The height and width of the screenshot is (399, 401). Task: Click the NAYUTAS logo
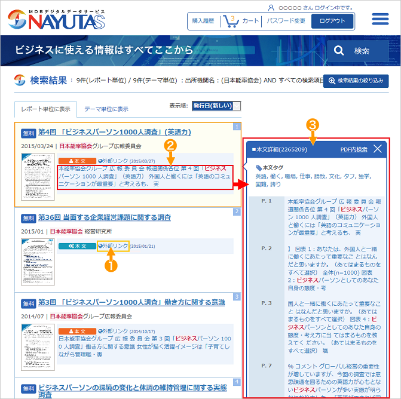[56, 20]
